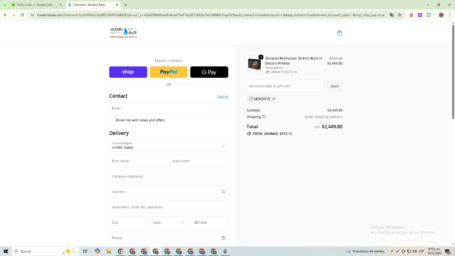Open Windows Task View
Image resolution: width=455 pixels, height=256 pixels.
click(85, 251)
